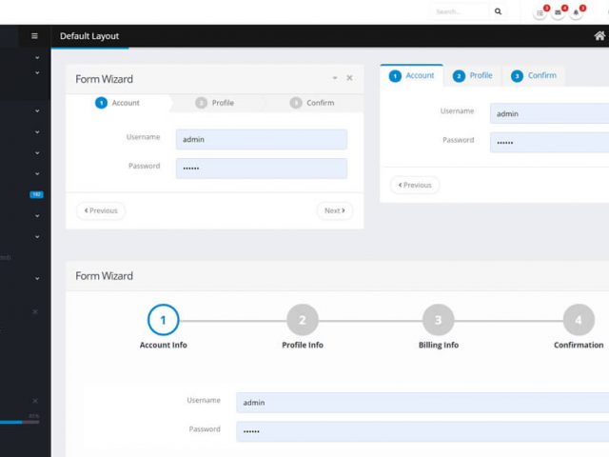Click the search magnifier icon

(x=498, y=11)
